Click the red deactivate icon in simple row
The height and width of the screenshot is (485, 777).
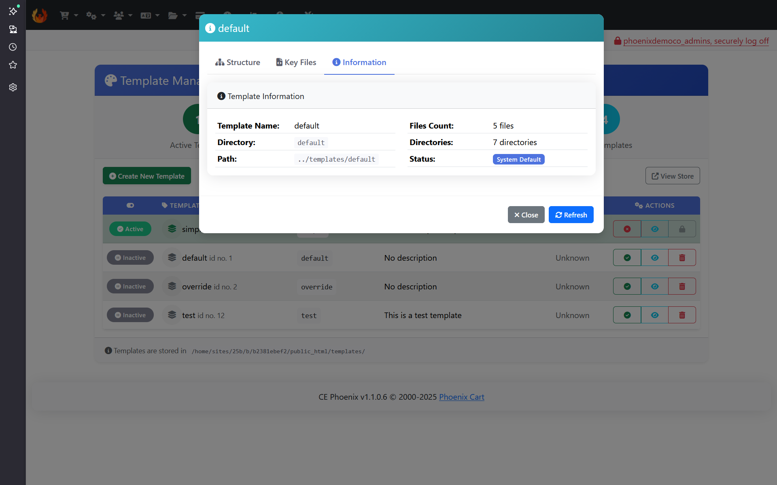(x=627, y=229)
